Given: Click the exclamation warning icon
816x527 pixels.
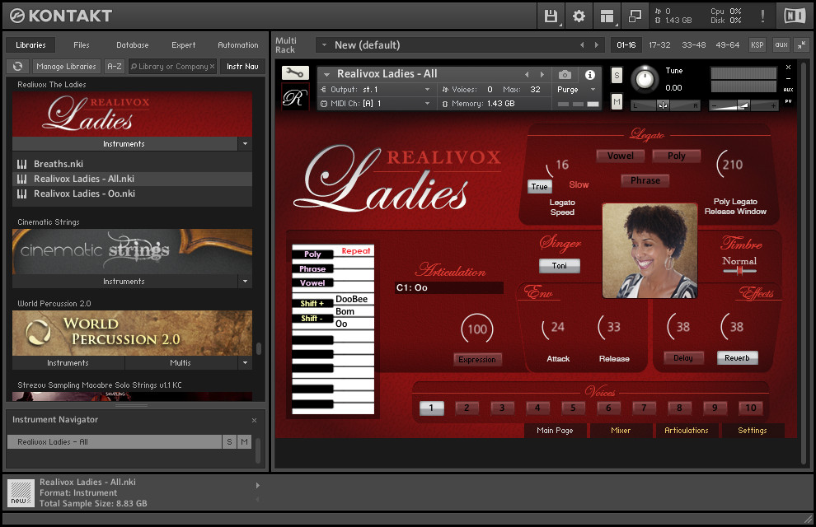Looking at the screenshot, I should tap(762, 16).
